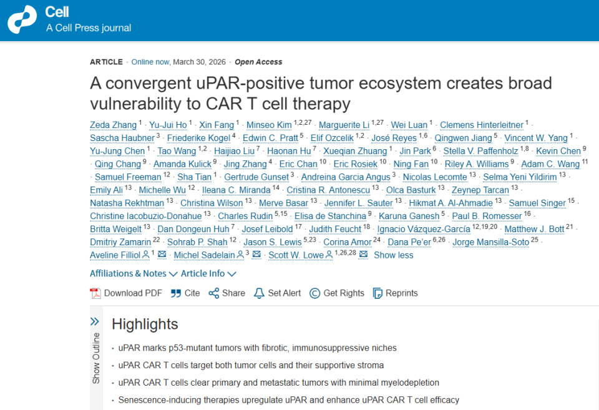Open author Dmitriy Zamarin link
Image resolution: width=599 pixels, height=410 pixels.
pos(120,242)
